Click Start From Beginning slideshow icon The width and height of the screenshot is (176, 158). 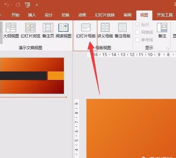(28, 5)
